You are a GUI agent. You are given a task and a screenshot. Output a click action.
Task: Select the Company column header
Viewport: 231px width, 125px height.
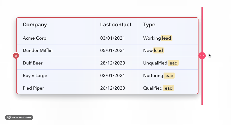(56, 25)
